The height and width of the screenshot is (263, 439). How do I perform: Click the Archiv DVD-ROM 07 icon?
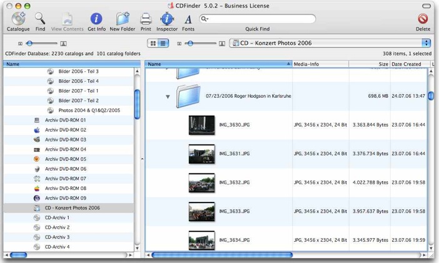pos(37,178)
